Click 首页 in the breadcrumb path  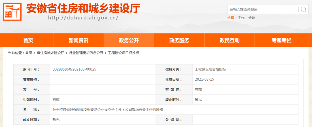pos(29,53)
